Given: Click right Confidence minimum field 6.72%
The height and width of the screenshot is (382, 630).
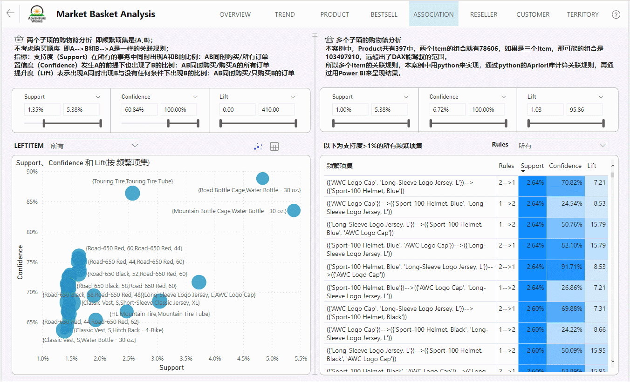Looking at the screenshot, I should coord(448,110).
